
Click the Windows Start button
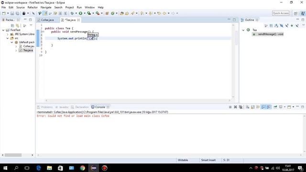(5, 168)
